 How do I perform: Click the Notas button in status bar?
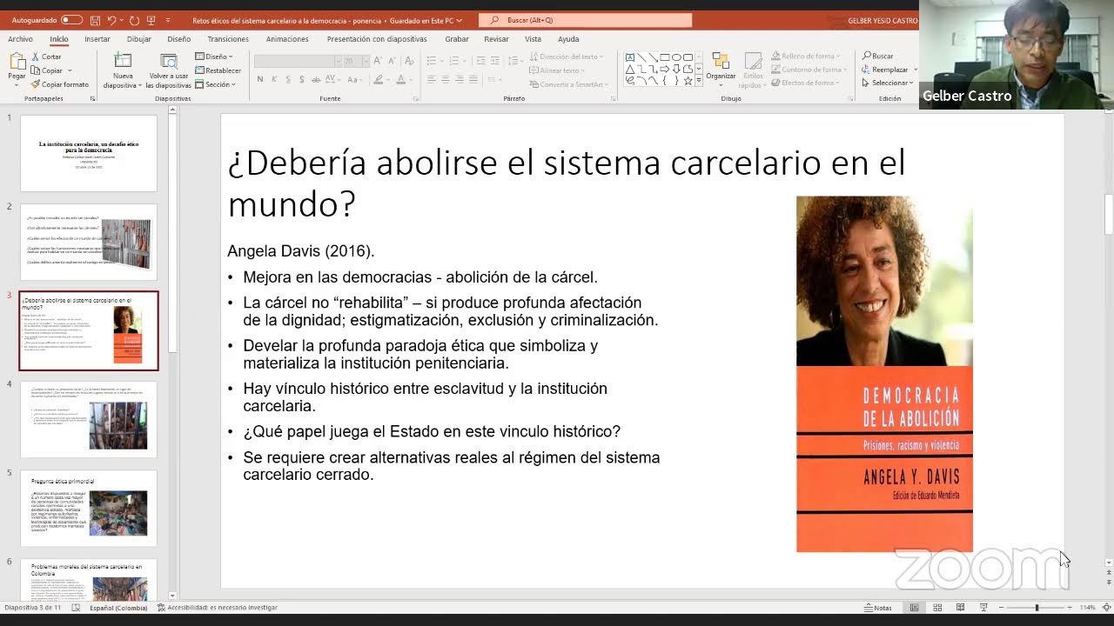878,608
